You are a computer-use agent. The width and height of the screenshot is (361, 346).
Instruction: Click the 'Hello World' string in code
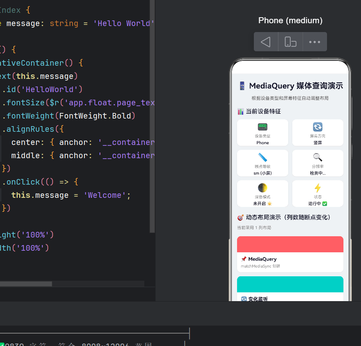click(124, 23)
